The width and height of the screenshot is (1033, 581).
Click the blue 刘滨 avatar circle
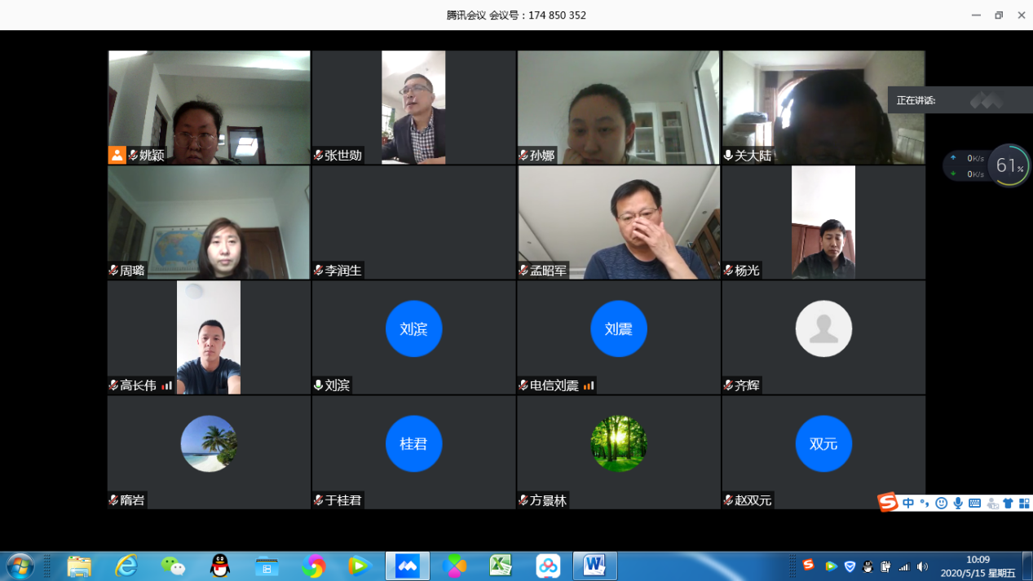pyautogui.click(x=413, y=329)
